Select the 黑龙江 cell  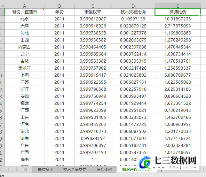click(24, 68)
